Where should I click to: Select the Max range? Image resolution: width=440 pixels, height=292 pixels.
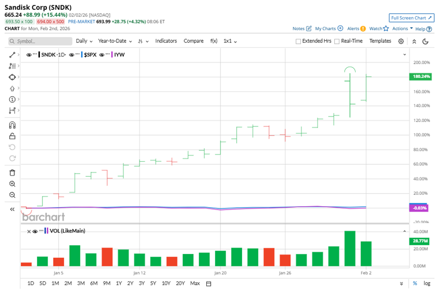195,283
